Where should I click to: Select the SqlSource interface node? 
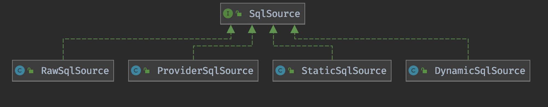(262, 14)
